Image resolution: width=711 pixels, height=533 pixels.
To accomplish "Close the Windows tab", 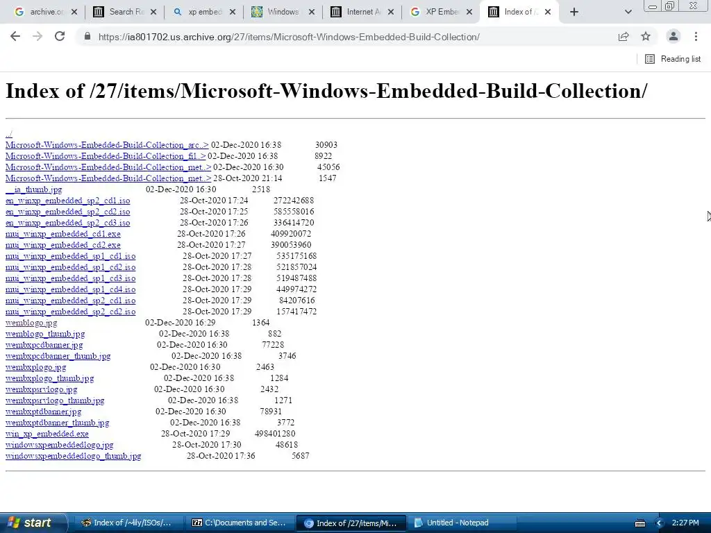I will [312, 12].
